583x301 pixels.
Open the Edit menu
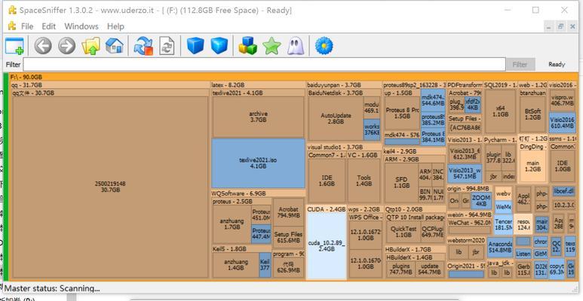(49, 26)
